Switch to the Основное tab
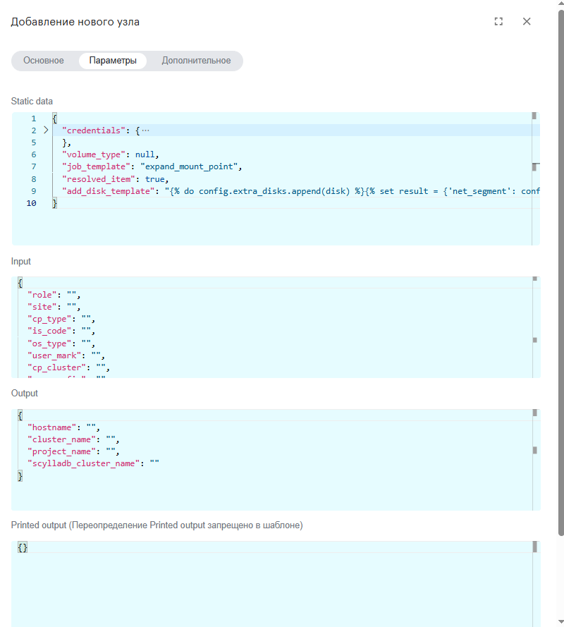 pyautogui.click(x=44, y=61)
